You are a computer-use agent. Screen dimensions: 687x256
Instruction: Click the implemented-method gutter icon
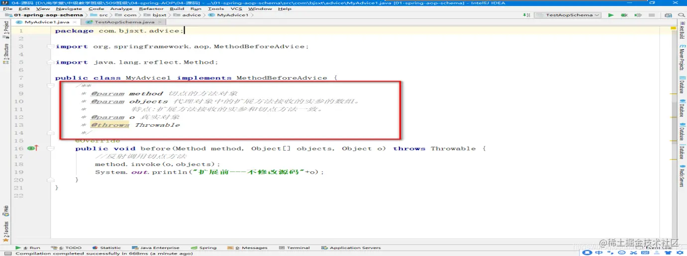pos(33,149)
